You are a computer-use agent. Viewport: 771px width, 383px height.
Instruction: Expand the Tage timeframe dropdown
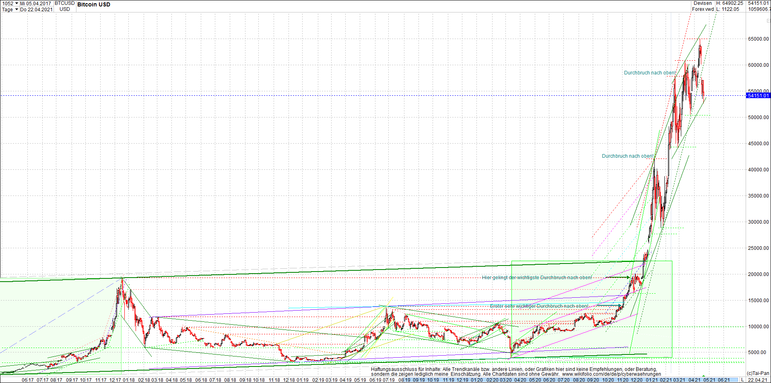tap(10, 9)
